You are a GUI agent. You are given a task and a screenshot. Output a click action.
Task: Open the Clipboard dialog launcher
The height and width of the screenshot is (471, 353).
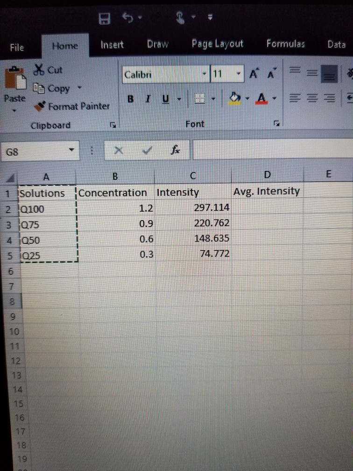[x=113, y=124]
